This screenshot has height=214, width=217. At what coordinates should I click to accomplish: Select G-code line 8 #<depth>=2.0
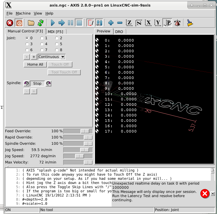pyautogui.click(x=35, y=199)
